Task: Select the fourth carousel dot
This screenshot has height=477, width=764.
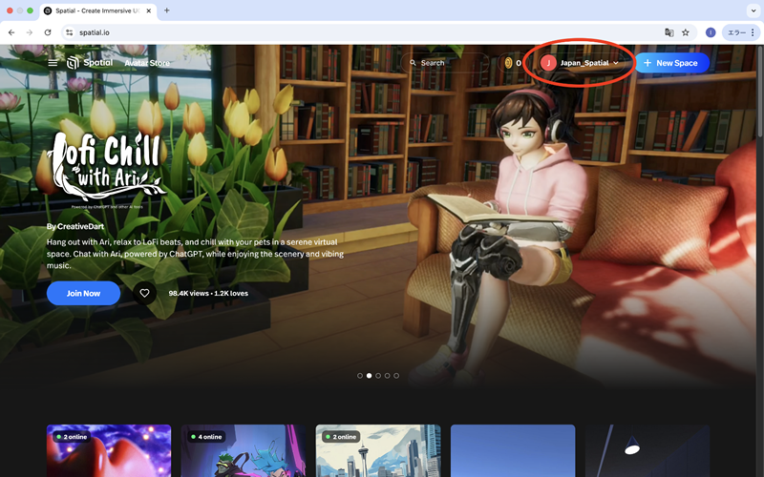Action: 388,376
